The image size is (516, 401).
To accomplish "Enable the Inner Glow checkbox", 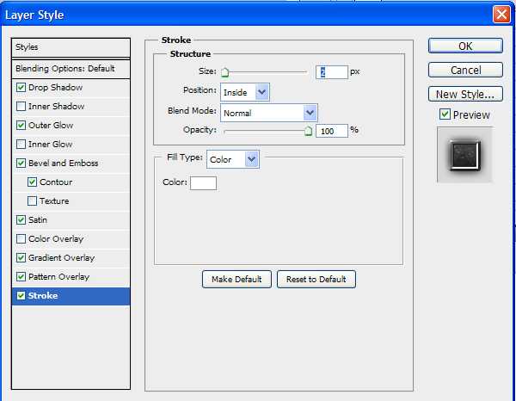I will pyautogui.click(x=21, y=145).
